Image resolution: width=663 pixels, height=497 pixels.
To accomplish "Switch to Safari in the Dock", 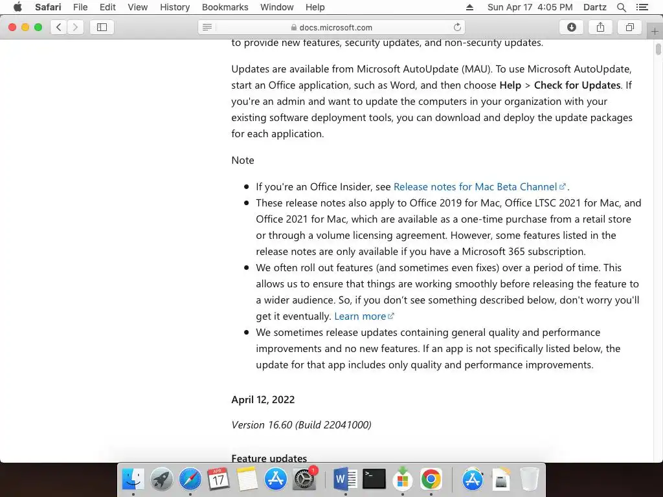I will pyautogui.click(x=190, y=480).
